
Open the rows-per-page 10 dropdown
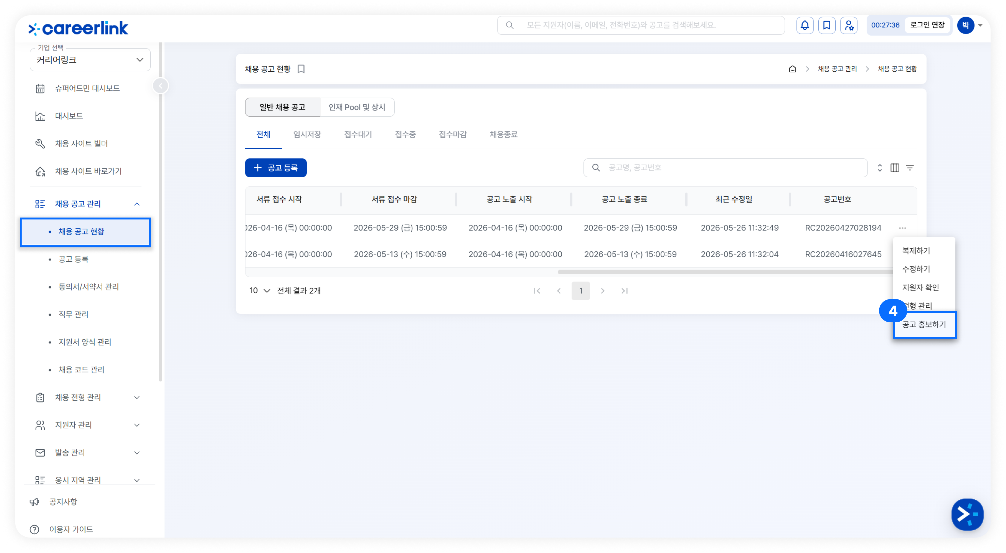point(259,290)
